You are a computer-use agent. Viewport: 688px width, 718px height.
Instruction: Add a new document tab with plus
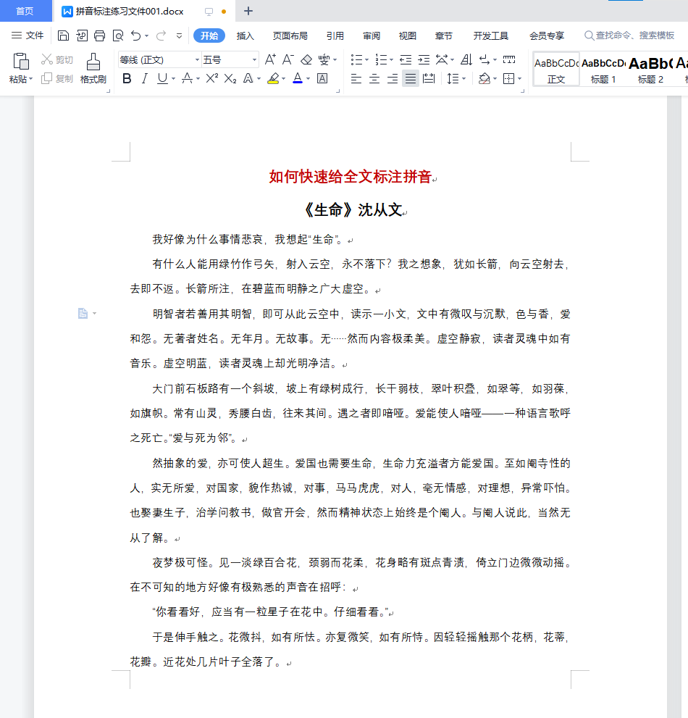248,11
